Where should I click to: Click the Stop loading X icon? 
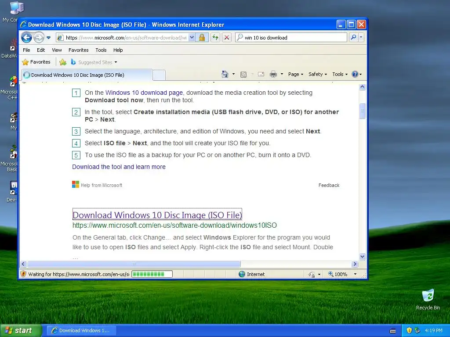tap(227, 38)
